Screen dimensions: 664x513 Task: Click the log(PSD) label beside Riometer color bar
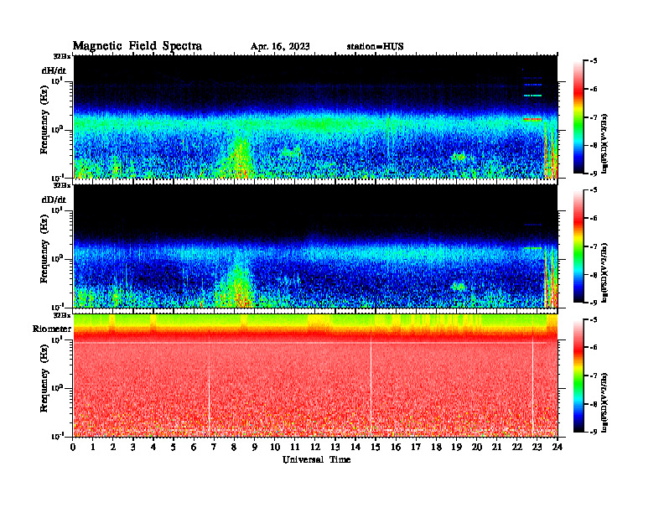point(604,402)
